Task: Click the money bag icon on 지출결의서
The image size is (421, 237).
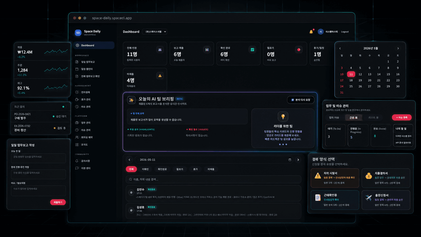Action: (369, 176)
